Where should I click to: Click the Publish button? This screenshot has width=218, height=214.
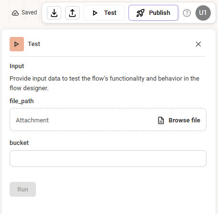click(x=153, y=13)
